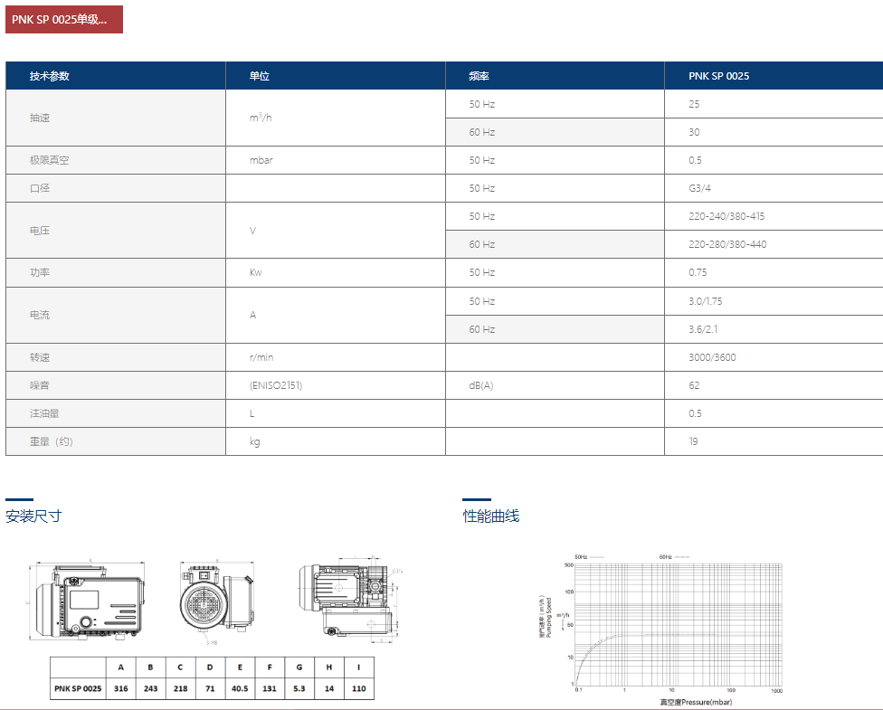Screen dimensions: 883x710
Task: Click the 噪音 row label
Action: [x=40, y=385]
